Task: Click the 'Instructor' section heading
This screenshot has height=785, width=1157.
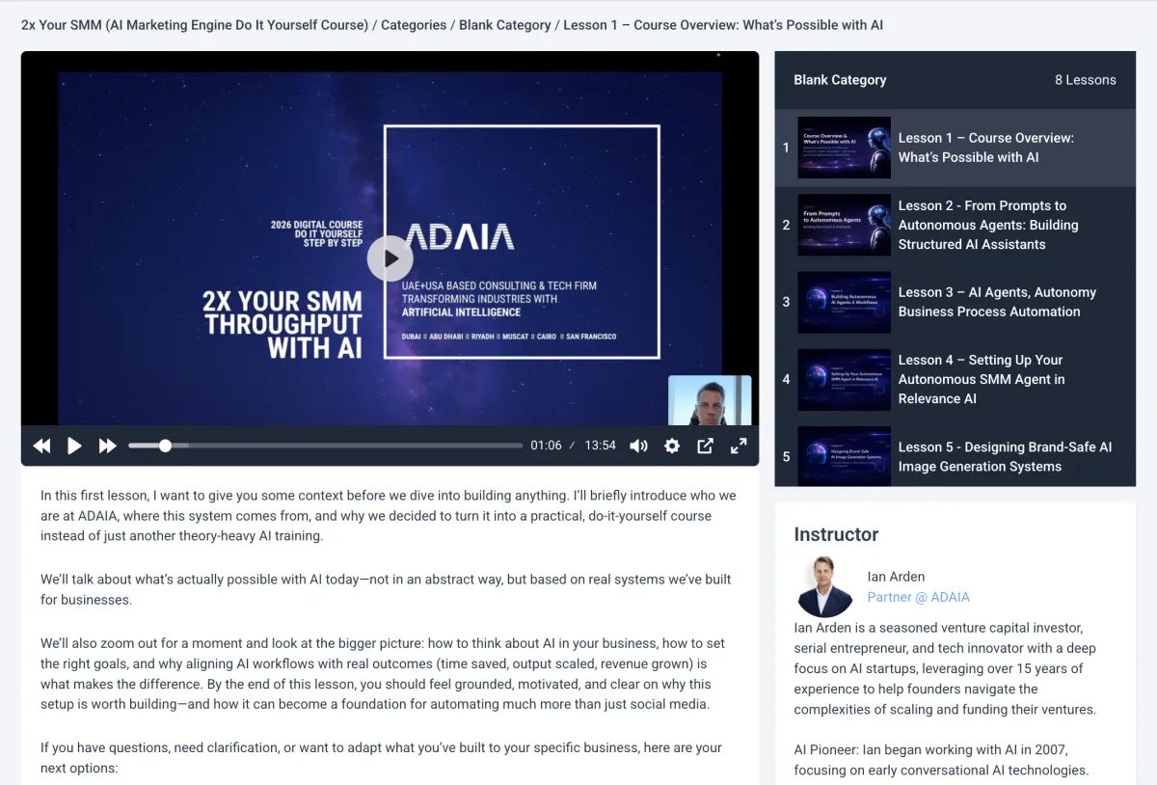Action: click(x=836, y=534)
